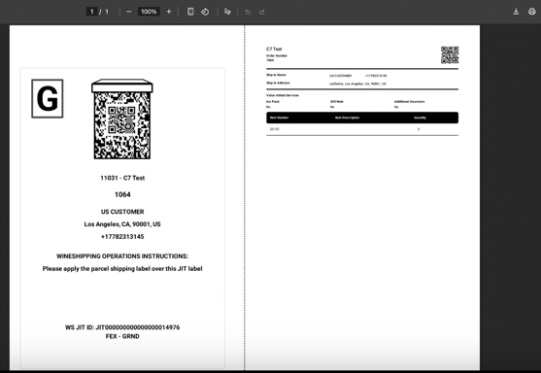Click the 'Ship to Name:' label
The image size is (541, 373).
[x=276, y=75]
